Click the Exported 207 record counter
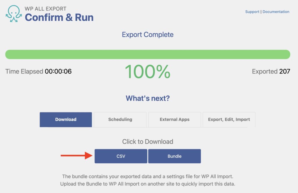 tap(271, 72)
